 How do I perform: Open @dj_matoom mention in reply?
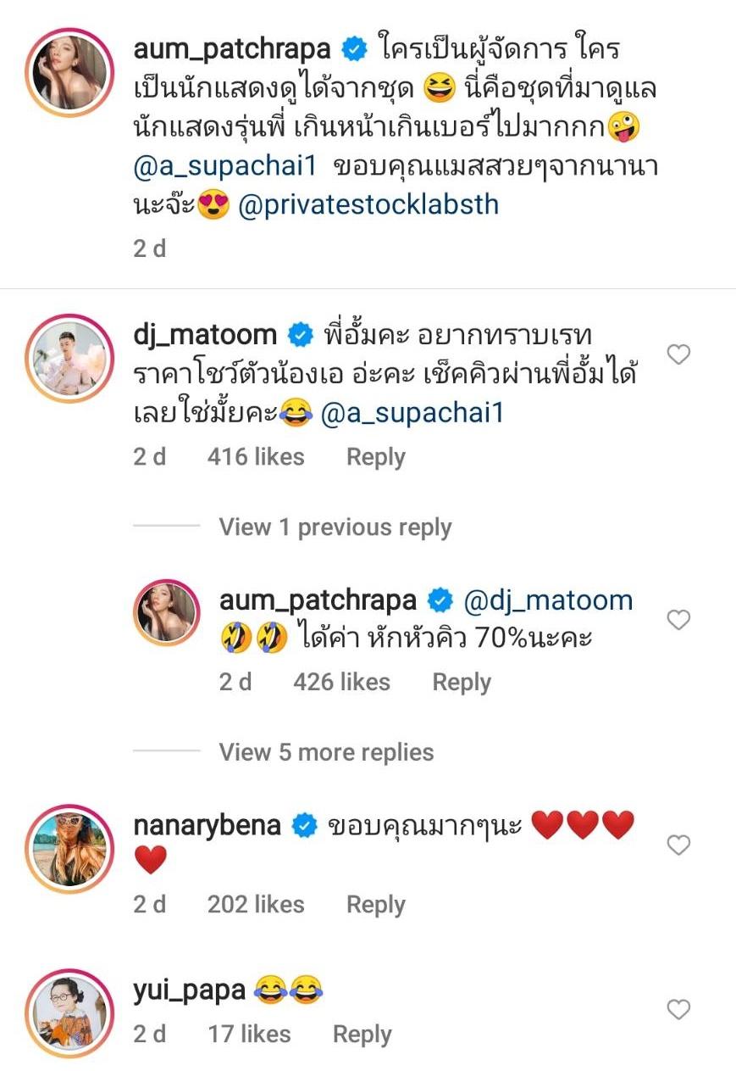click(x=548, y=601)
